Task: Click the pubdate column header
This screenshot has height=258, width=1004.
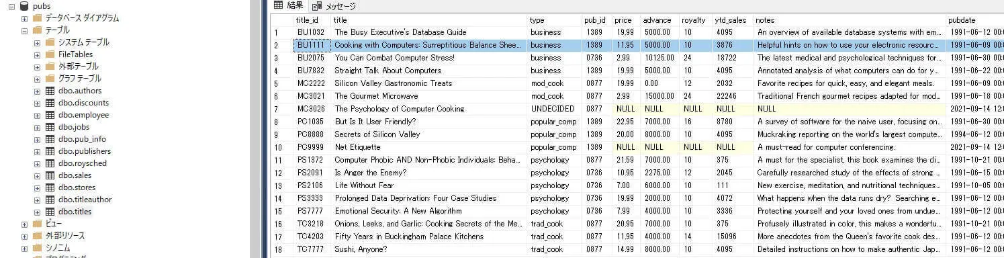Action: [x=974, y=20]
